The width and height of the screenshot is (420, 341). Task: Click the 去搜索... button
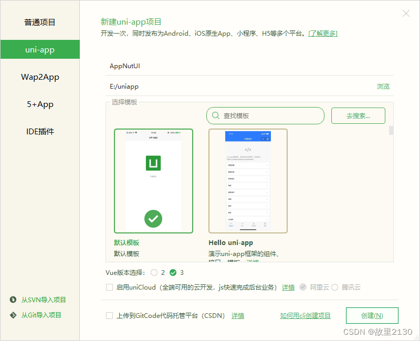coord(358,115)
